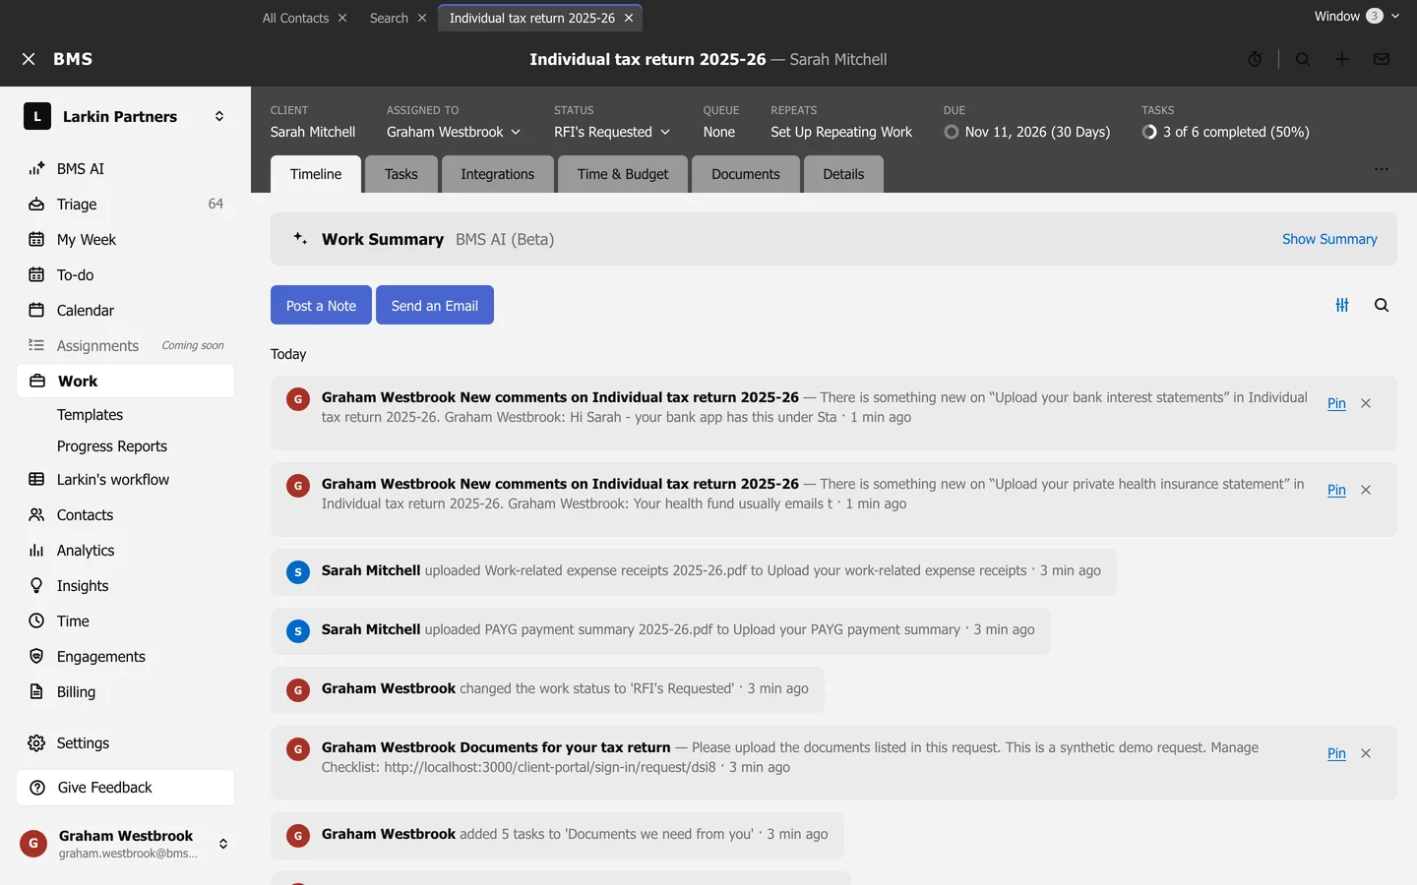Click the Send an Email button
The height and width of the screenshot is (885, 1417).
click(435, 305)
